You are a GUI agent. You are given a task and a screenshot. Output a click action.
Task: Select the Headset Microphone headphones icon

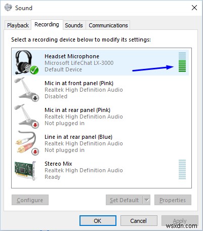click(27, 62)
